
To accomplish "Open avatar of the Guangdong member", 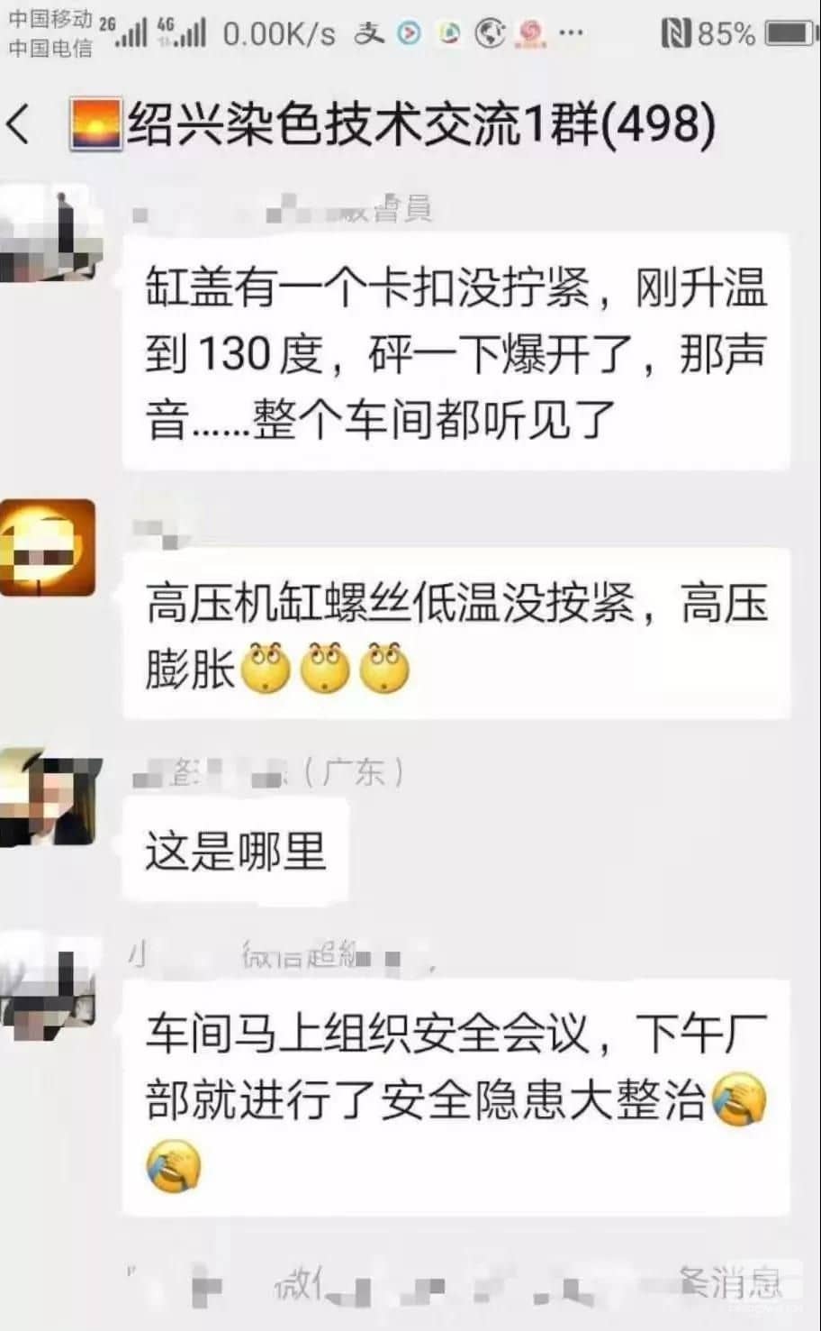I will click(50, 798).
